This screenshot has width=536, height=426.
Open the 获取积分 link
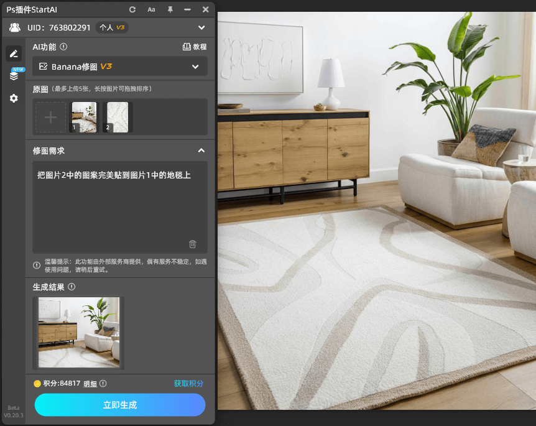click(x=188, y=384)
